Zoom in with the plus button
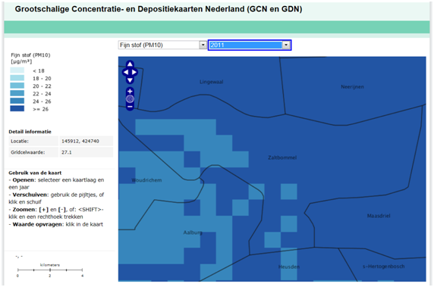The width and height of the screenshot is (434, 287). coord(130,91)
